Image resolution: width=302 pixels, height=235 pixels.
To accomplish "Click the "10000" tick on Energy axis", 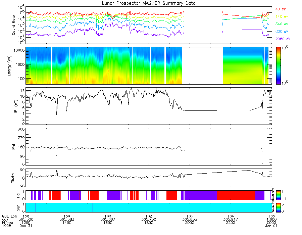I will (x=19, y=50).
